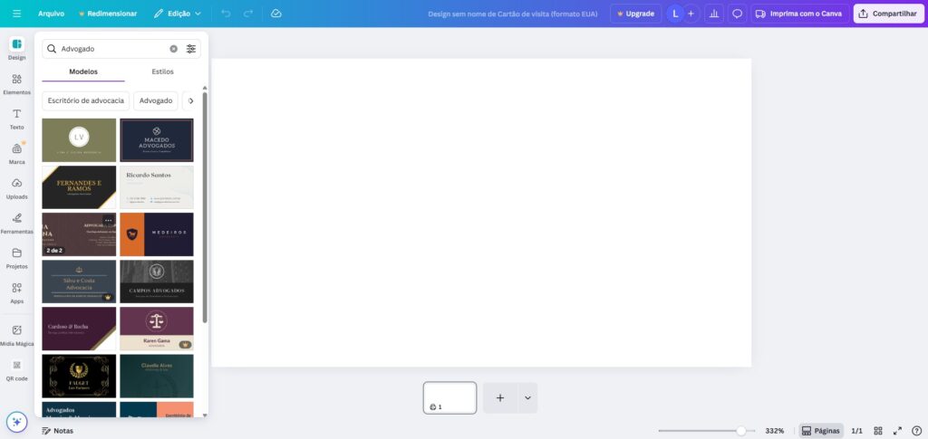
Task: Redo the last action
Action: coord(248,13)
